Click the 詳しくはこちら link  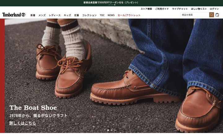(23, 123)
